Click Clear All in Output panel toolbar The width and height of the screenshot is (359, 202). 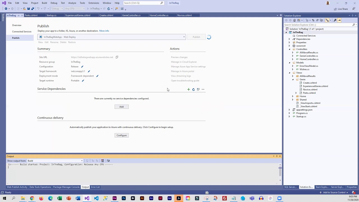coord(103,161)
